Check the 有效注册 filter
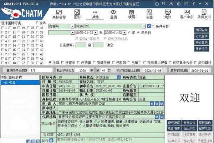The image size is (214, 143). (x=94, y=63)
